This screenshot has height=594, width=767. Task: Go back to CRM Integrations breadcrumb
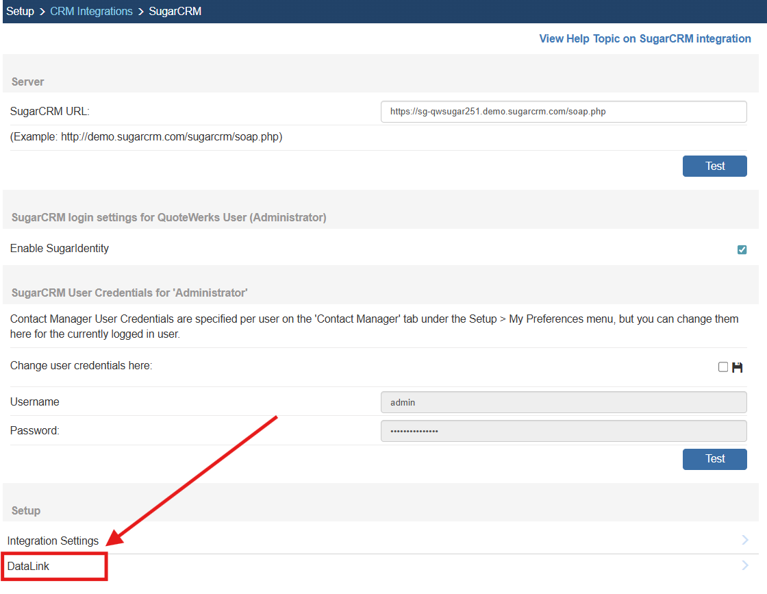pos(91,11)
